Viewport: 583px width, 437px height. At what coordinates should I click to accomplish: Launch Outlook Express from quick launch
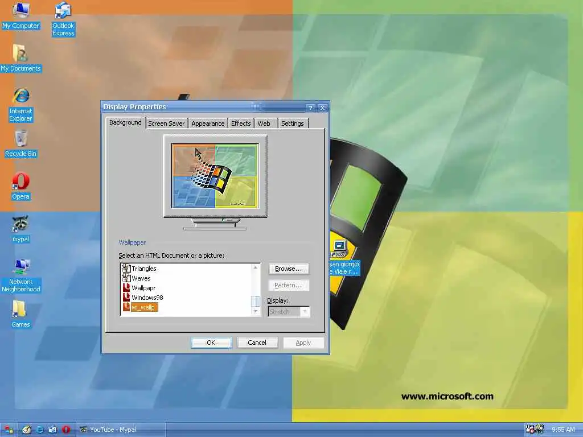click(x=53, y=430)
